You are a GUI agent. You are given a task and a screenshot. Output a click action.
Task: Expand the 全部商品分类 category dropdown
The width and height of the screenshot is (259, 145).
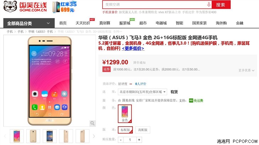[x=29, y=23]
